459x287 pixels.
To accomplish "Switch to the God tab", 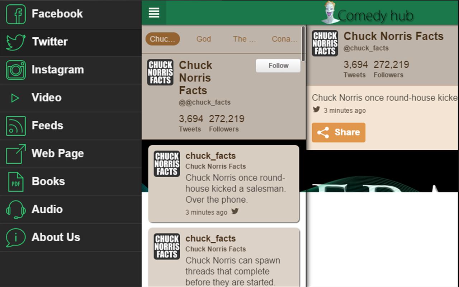I will coord(203,39).
